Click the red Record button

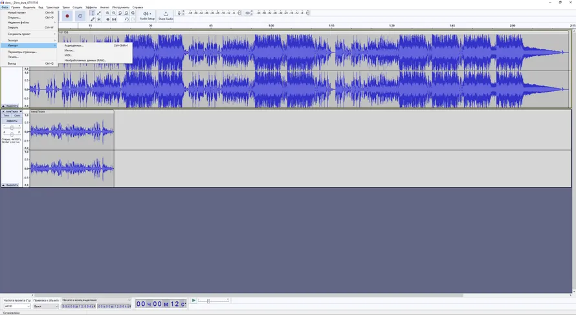[67, 16]
